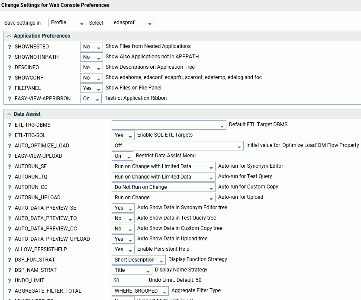361x300 pixels.
Task: Open the AUTO_DATA_PREVIEW_CC No dropdown
Action: (123, 229)
